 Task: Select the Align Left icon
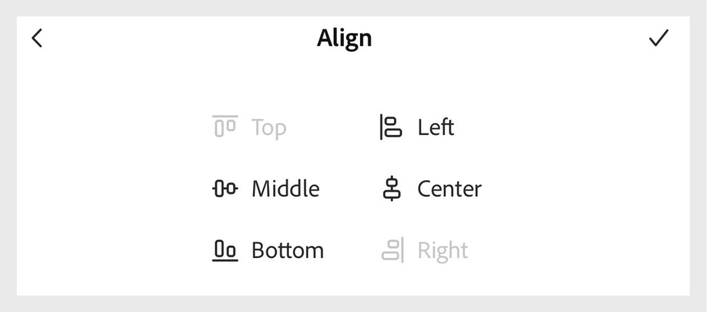pos(389,127)
